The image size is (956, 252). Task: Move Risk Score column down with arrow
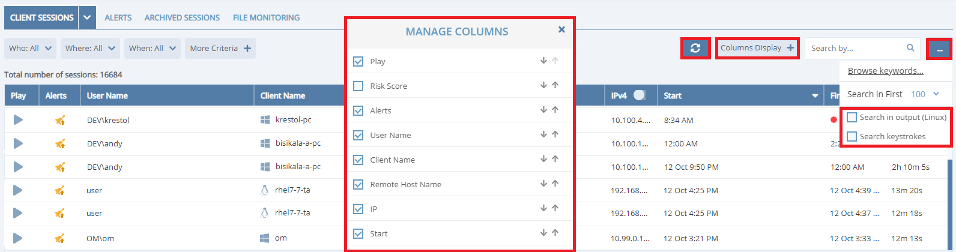[x=543, y=85]
